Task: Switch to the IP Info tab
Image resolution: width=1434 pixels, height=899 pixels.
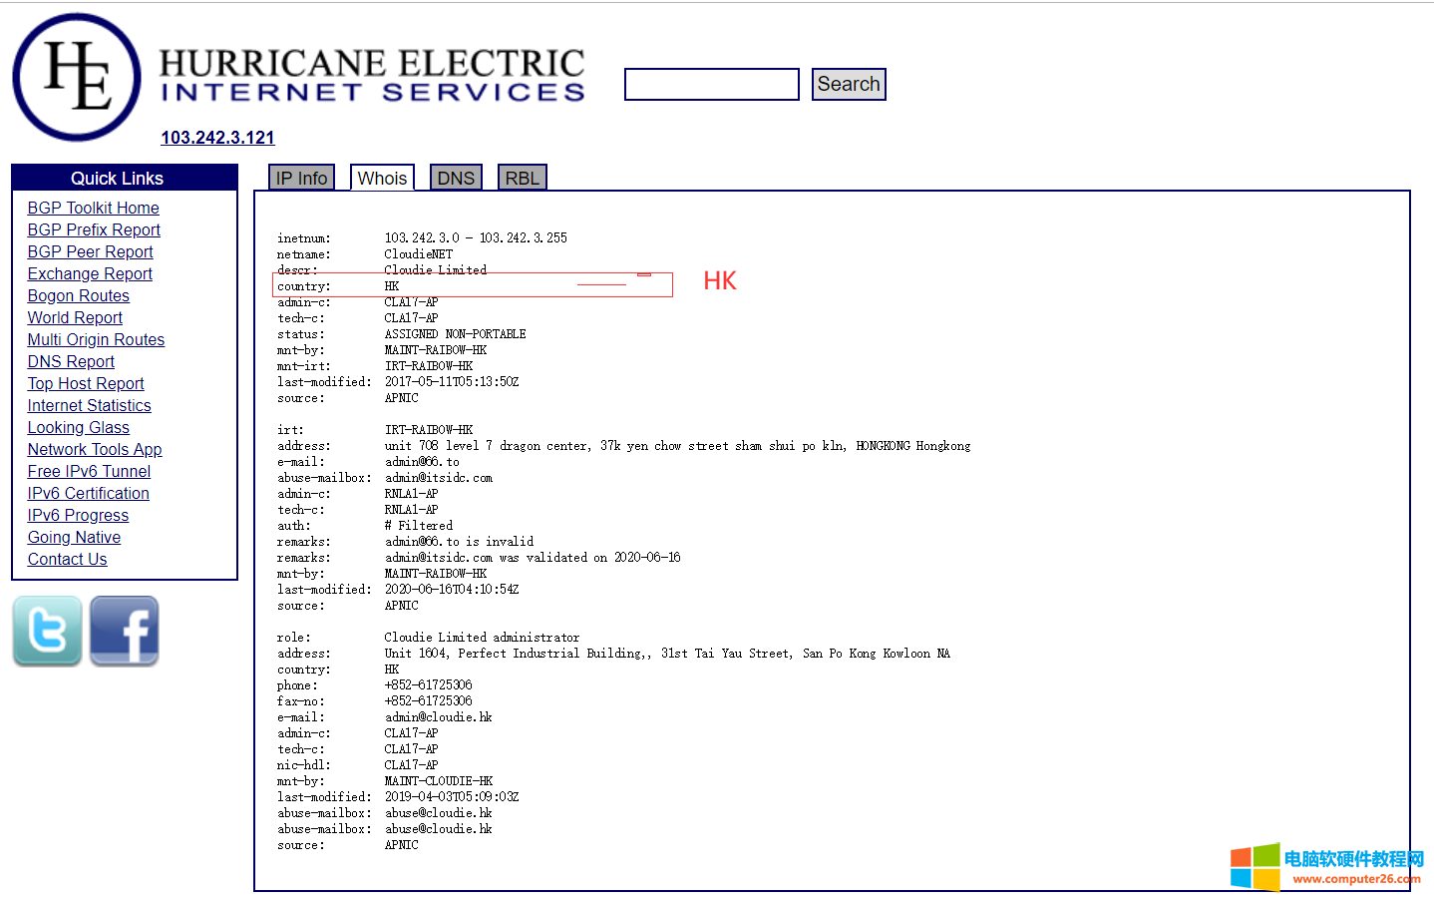Action: [301, 178]
